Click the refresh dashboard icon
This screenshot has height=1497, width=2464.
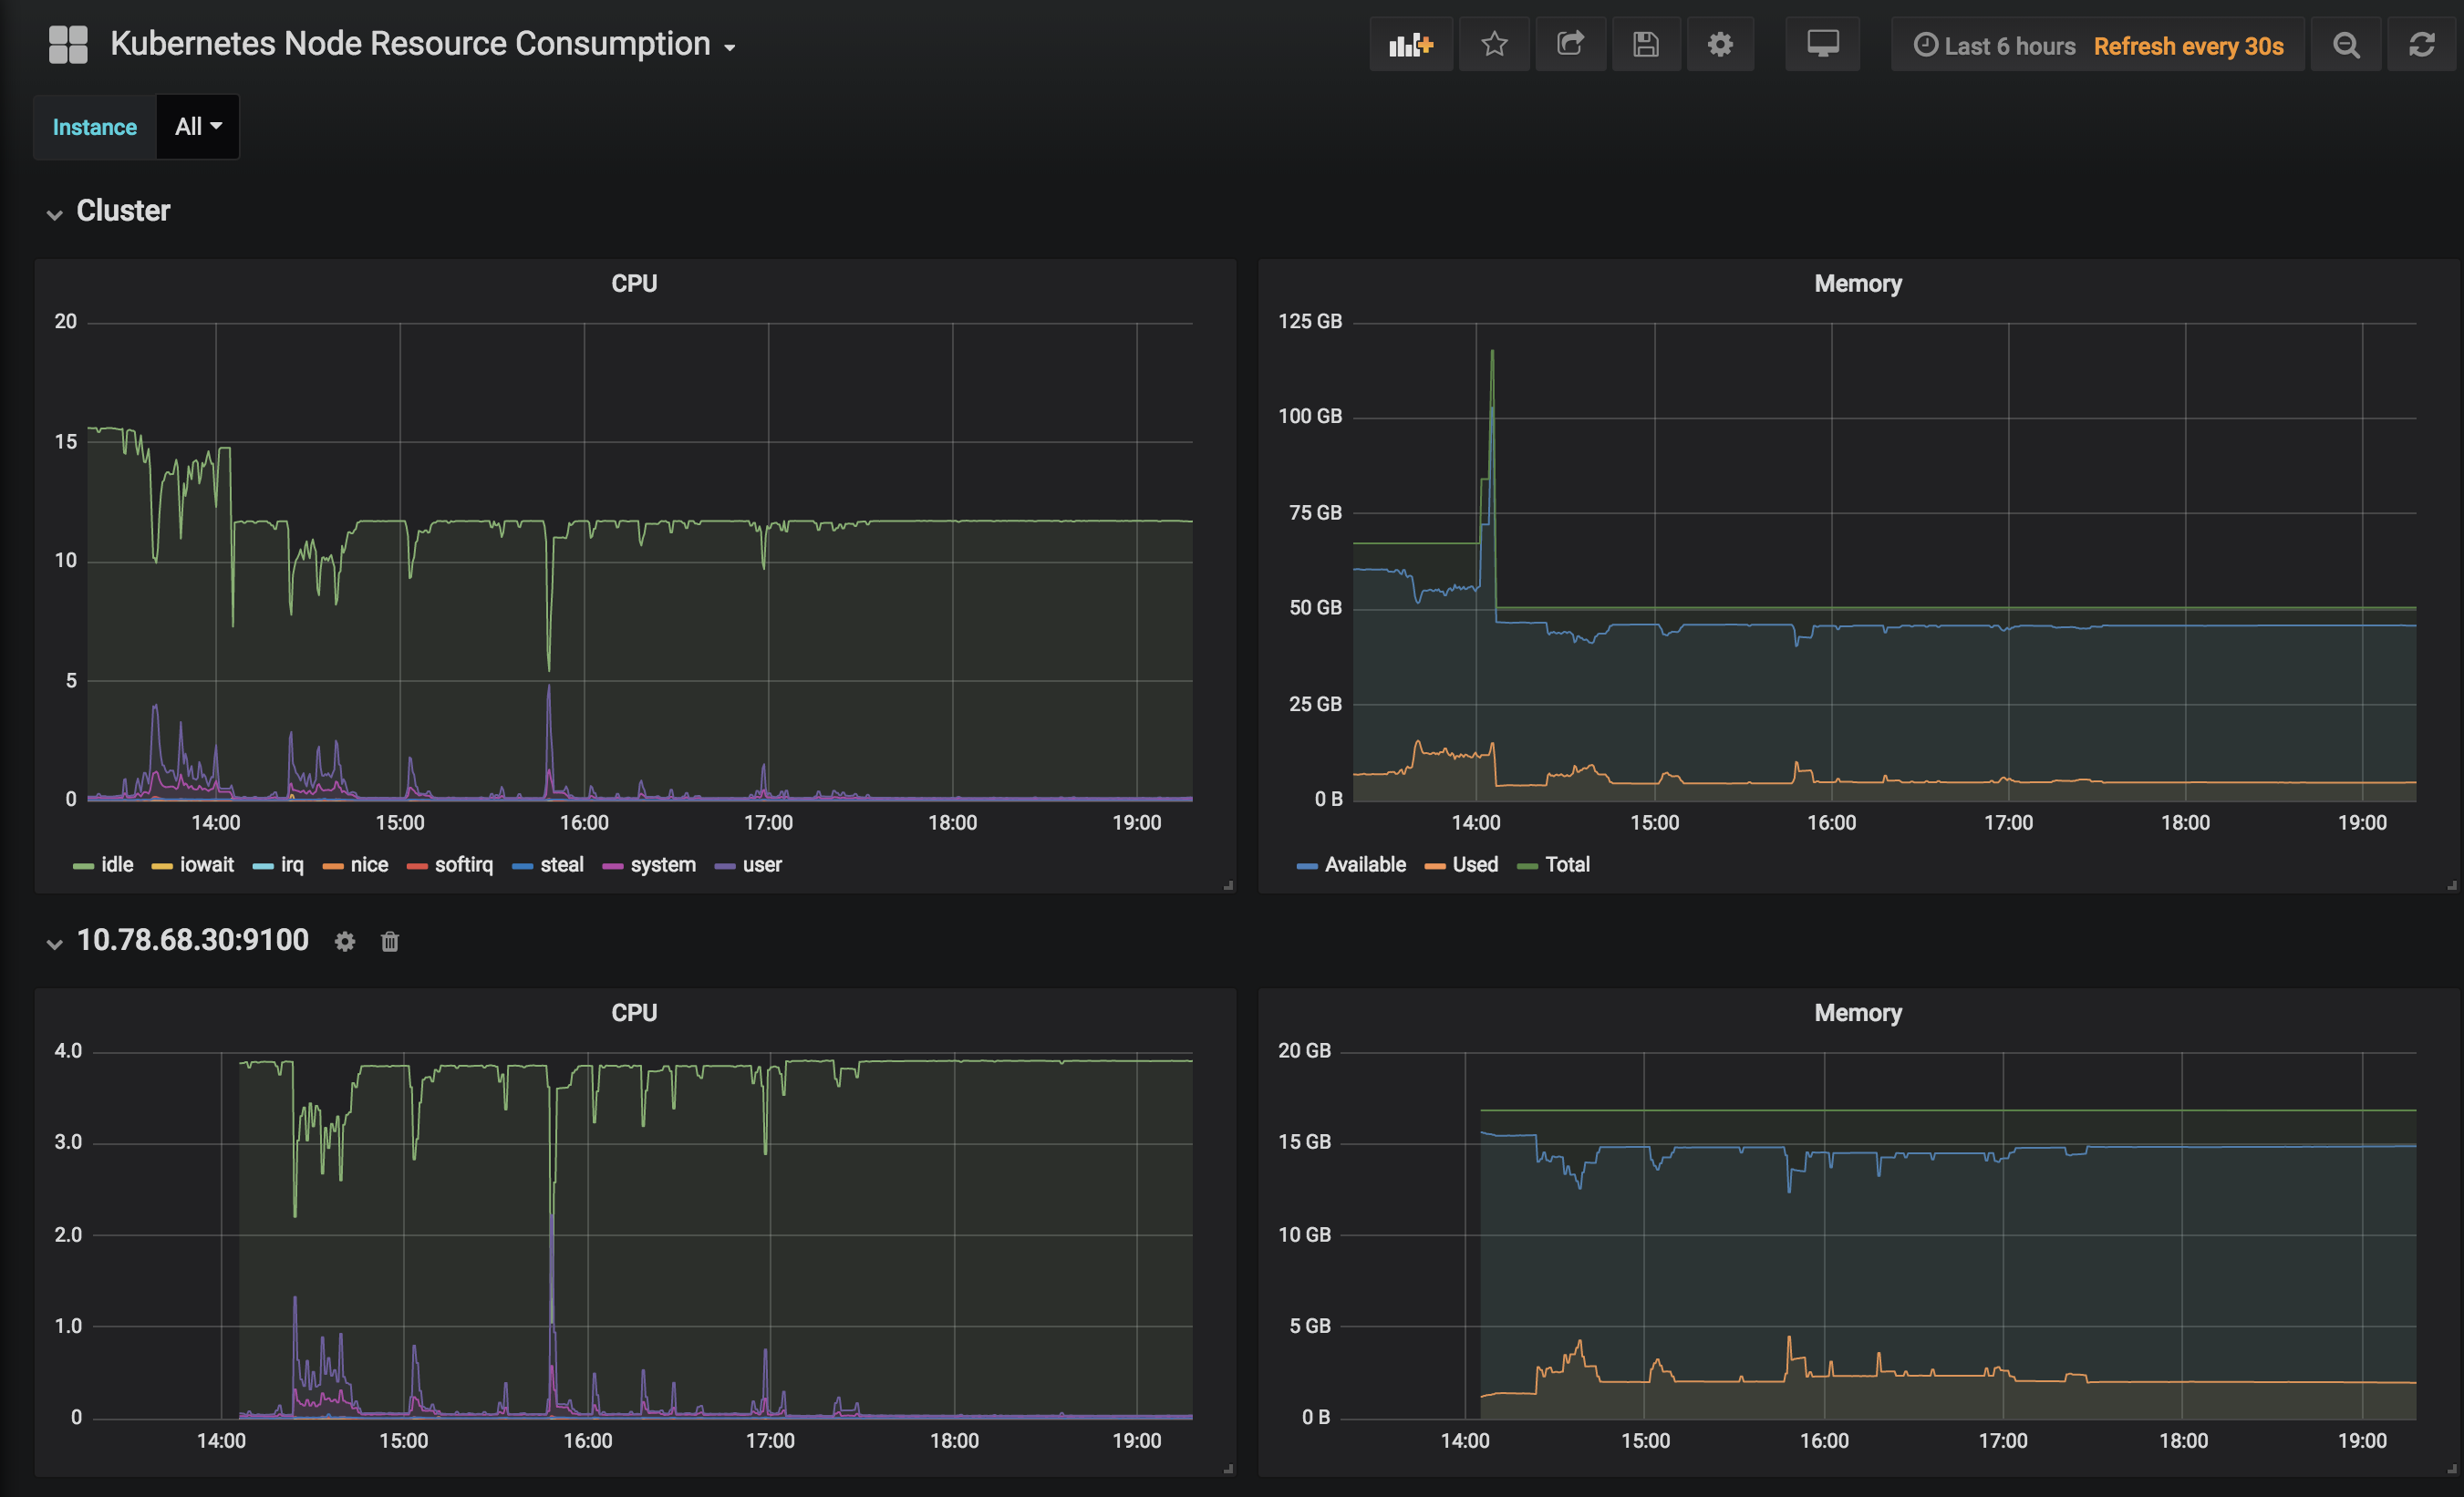pyautogui.click(x=2421, y=45)
